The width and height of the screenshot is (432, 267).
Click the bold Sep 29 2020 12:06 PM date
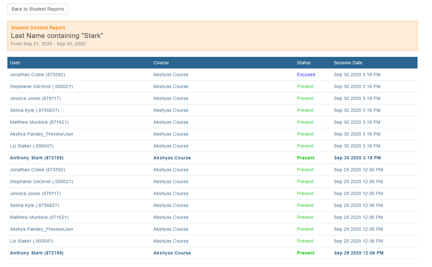(359, 253)
